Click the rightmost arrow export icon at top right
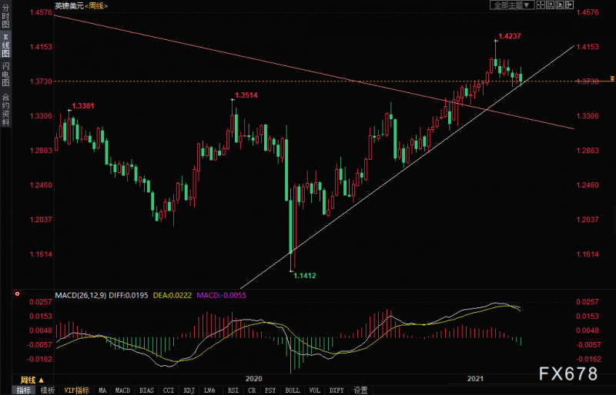Image resolution: width=616 pixels, height=395 pixels. [x=570, y=5]
